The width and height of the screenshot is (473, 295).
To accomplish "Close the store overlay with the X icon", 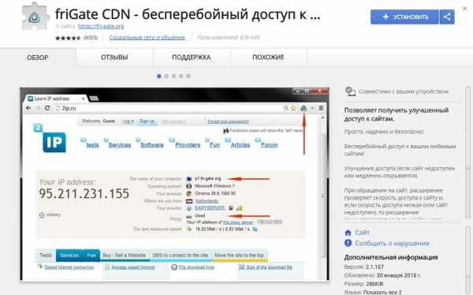I will pos(465,9).
